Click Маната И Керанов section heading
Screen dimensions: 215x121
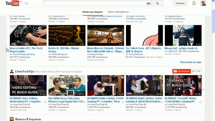[x=28, y=119]
